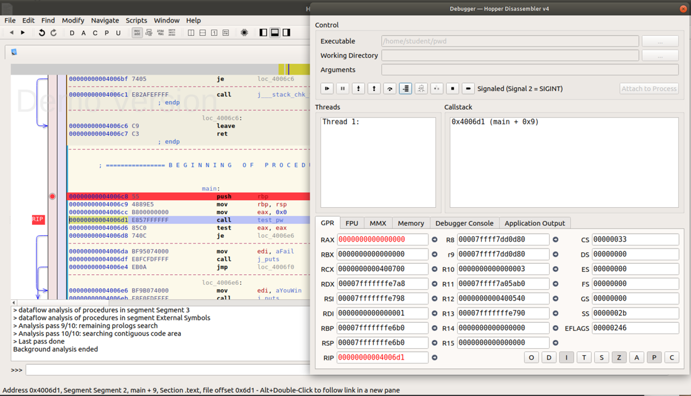The width and height of the screenshot is (691, 396).
Task: Switch to the Memory tab
Action: [x=410, y=223]
